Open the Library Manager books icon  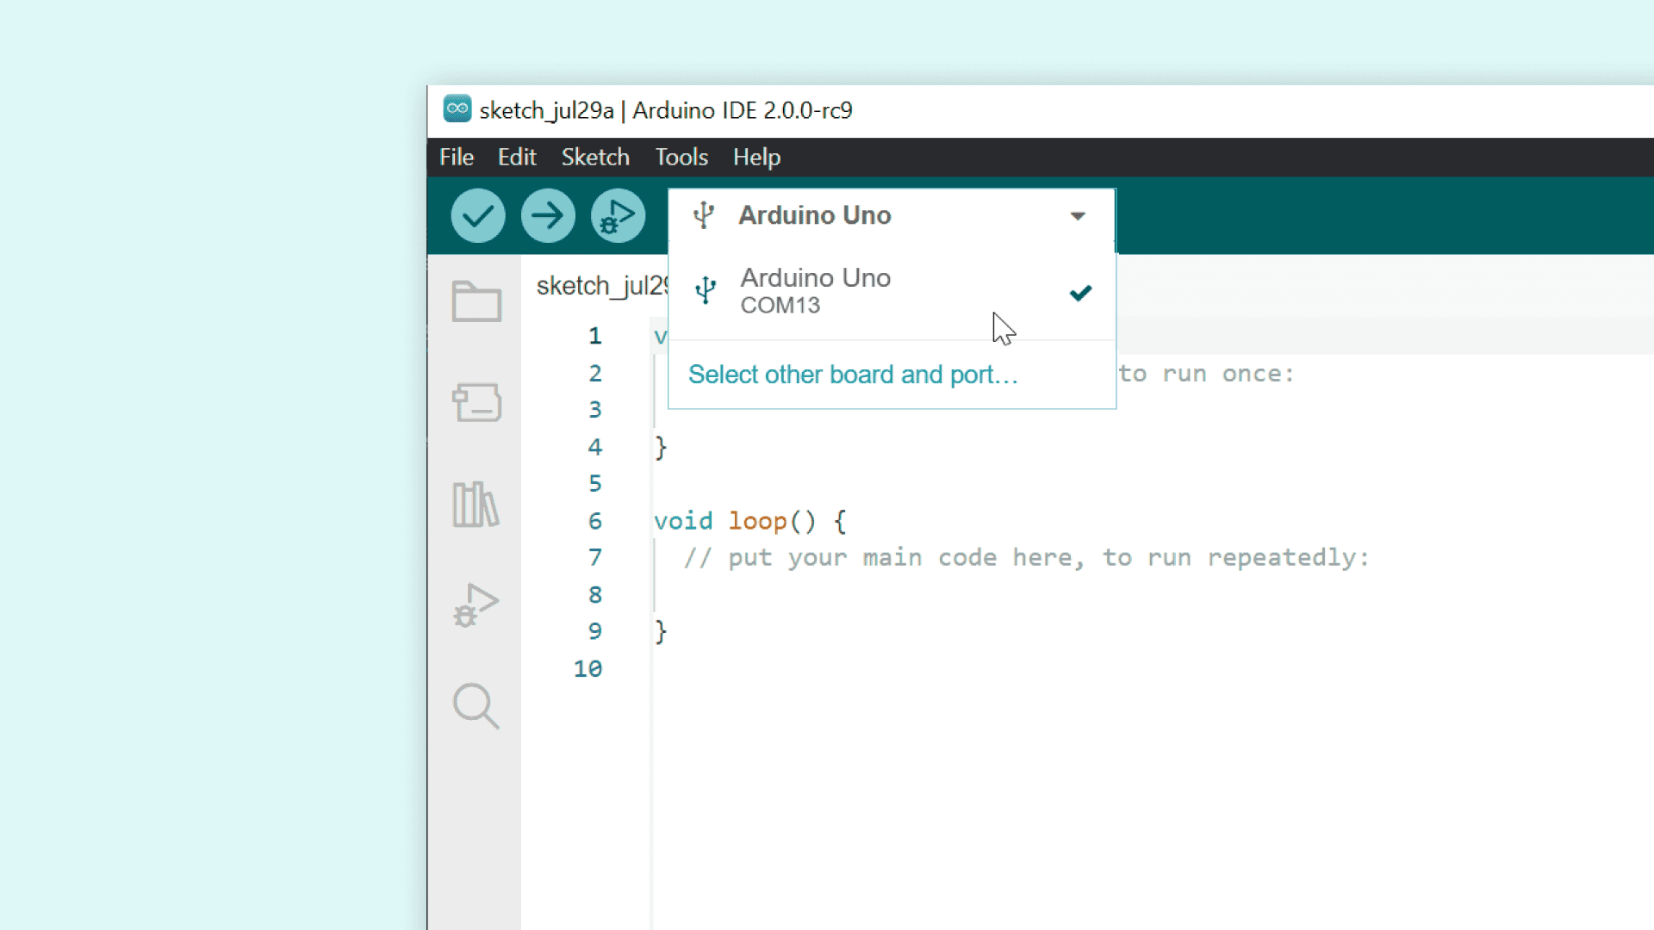[476, 504]
